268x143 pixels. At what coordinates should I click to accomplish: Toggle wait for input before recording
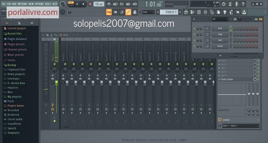point(115,4)
